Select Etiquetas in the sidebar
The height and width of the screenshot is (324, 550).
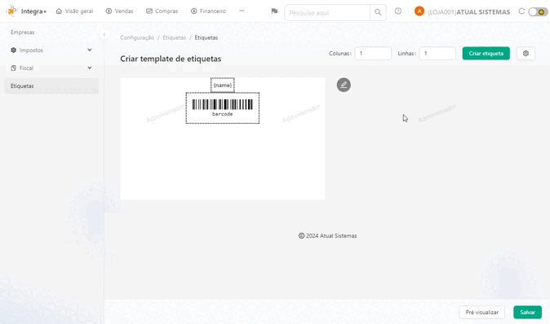(51, 85)
